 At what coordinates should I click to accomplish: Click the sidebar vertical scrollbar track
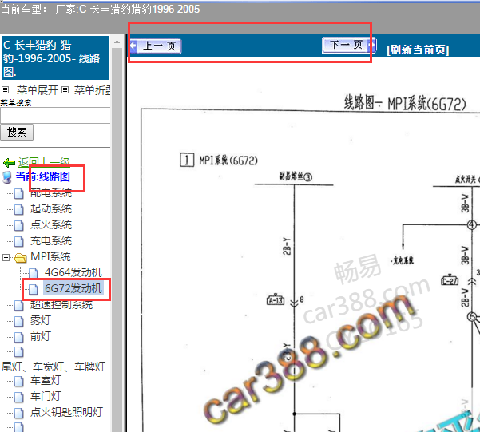tap(117, 239)
